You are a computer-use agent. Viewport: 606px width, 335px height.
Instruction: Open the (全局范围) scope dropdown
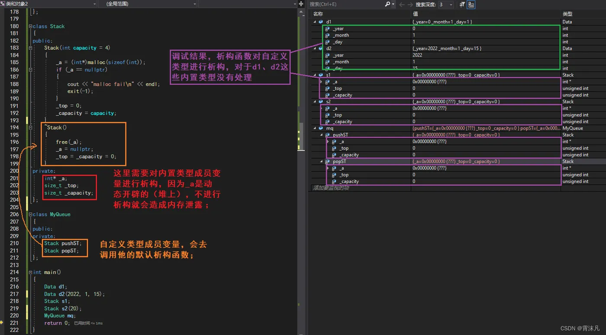[195, 4]
